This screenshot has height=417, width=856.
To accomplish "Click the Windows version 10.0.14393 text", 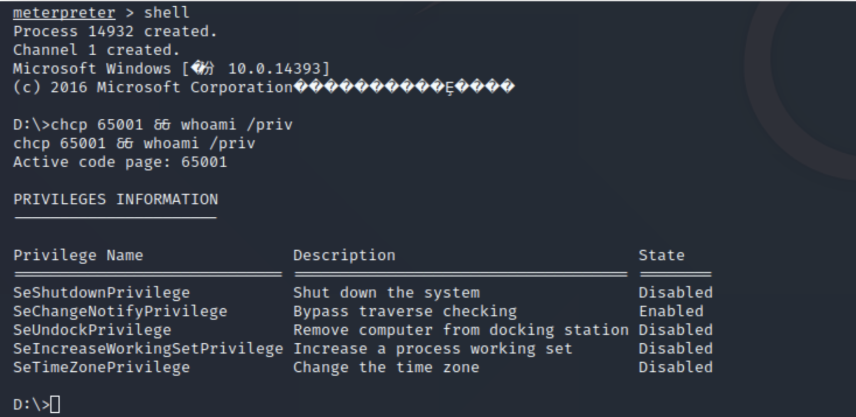I will pyautogui.click(x=274, y=69).
